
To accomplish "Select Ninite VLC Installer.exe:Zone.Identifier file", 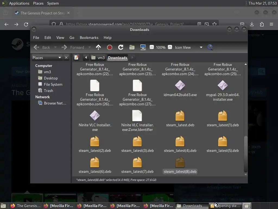I will coord(137,115).
